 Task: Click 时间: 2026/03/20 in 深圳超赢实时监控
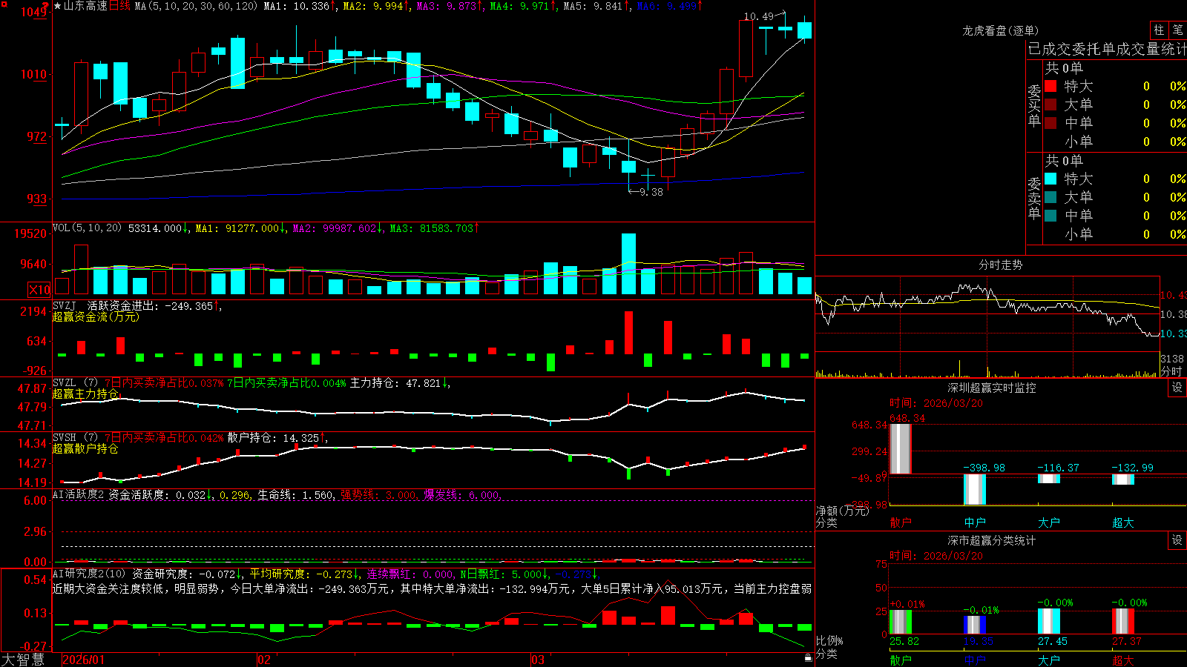click(936, 403)
